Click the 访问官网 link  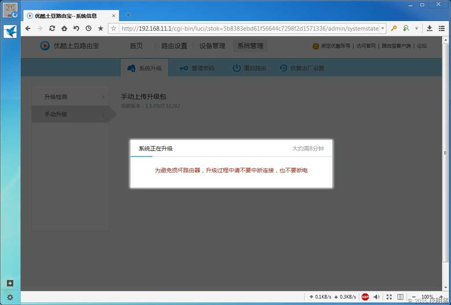366,46
